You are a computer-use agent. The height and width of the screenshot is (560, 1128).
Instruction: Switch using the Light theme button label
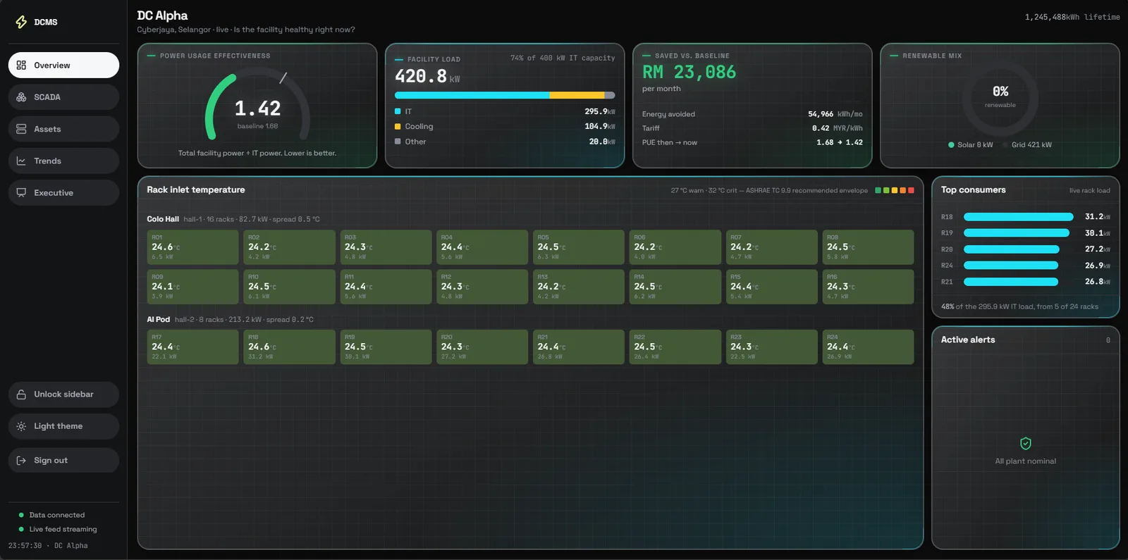(x=59, y=426)
